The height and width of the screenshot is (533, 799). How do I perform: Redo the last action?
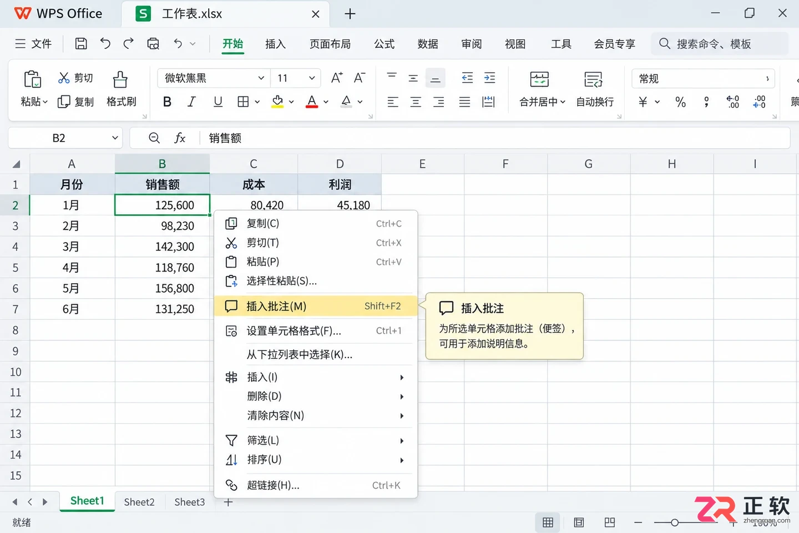[129, 44]
